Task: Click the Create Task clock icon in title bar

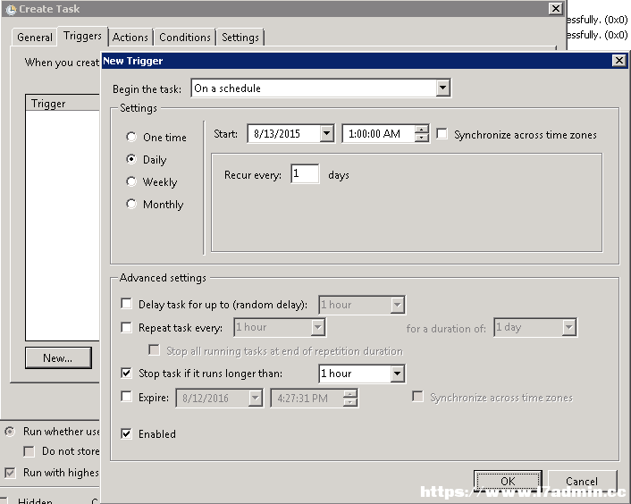Action: [x=11, y=9]
